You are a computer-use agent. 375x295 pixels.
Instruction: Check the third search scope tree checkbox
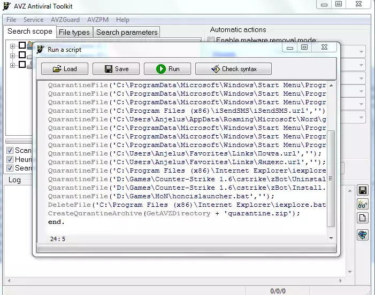point(22,65)
